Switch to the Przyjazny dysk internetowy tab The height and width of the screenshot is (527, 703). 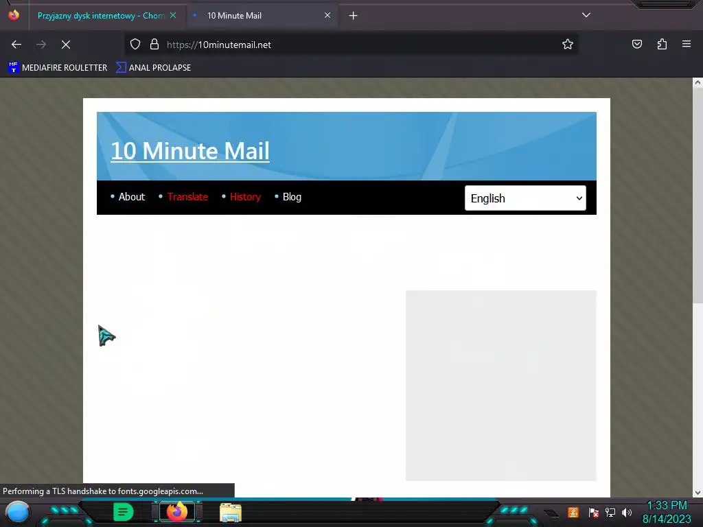click(101, 16)
